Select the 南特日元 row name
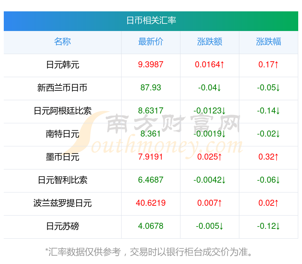Viewport: 302px width, 264px height. 62,134
